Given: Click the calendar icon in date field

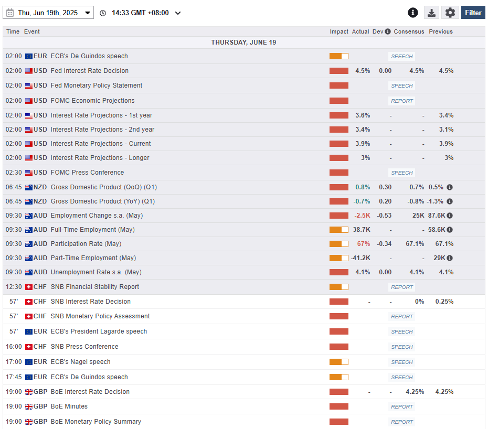Looking at the screenshot, I should coord(10,13).
